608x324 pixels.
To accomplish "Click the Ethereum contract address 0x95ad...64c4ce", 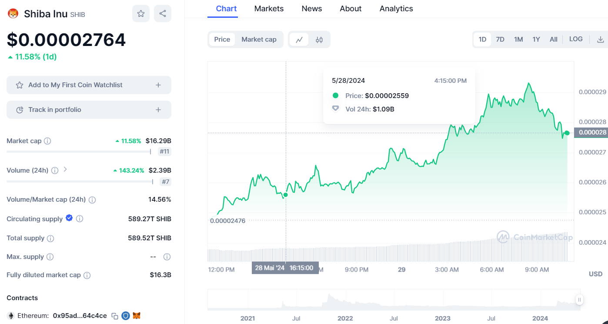I will click(80, 316).
